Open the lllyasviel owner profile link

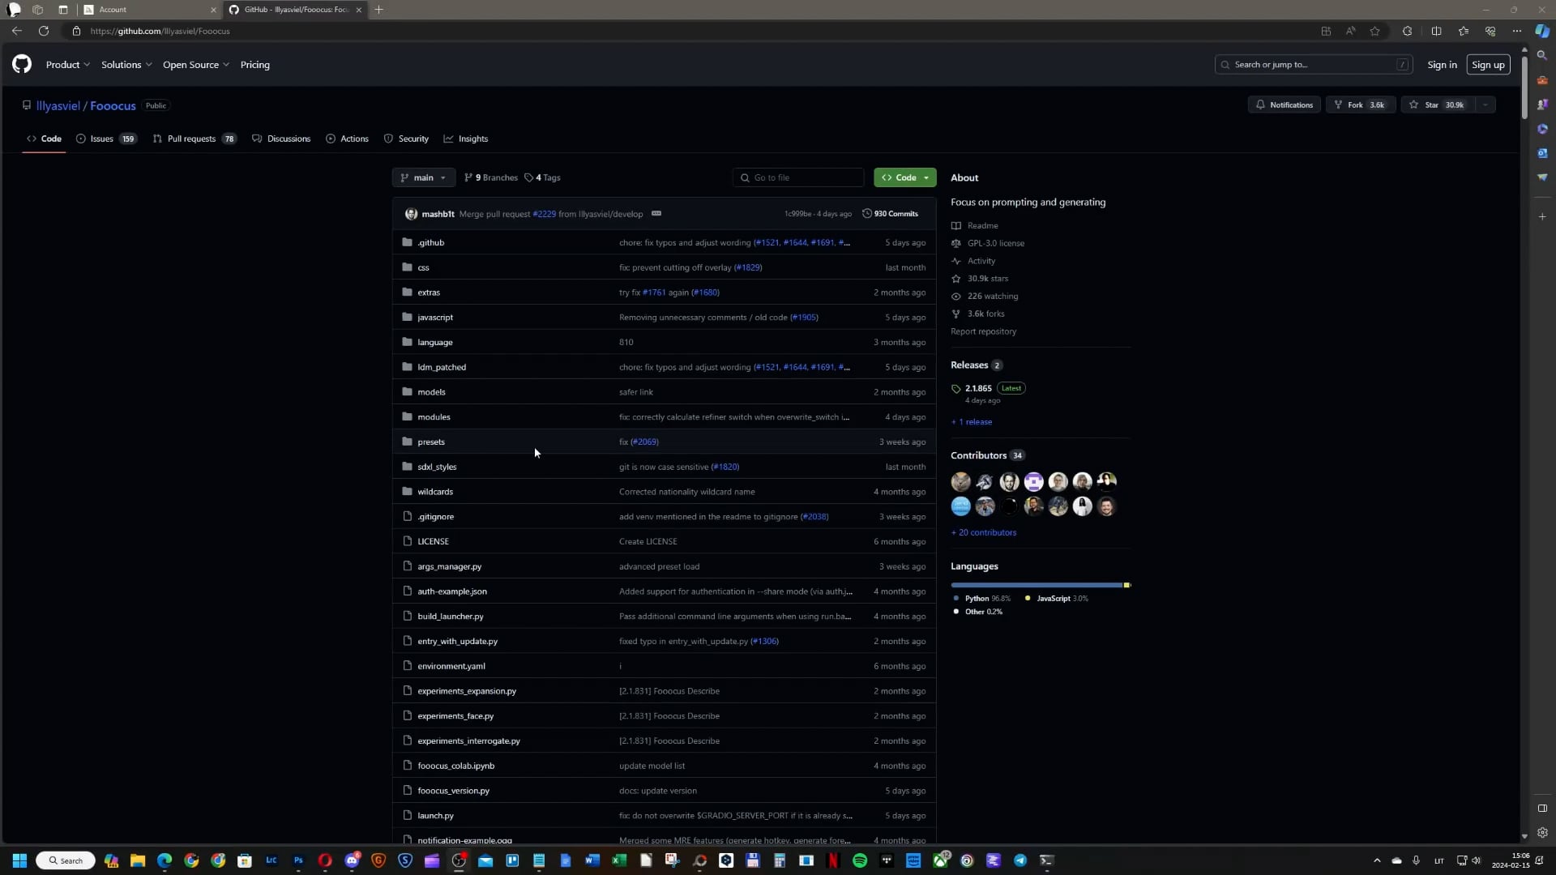58,106
